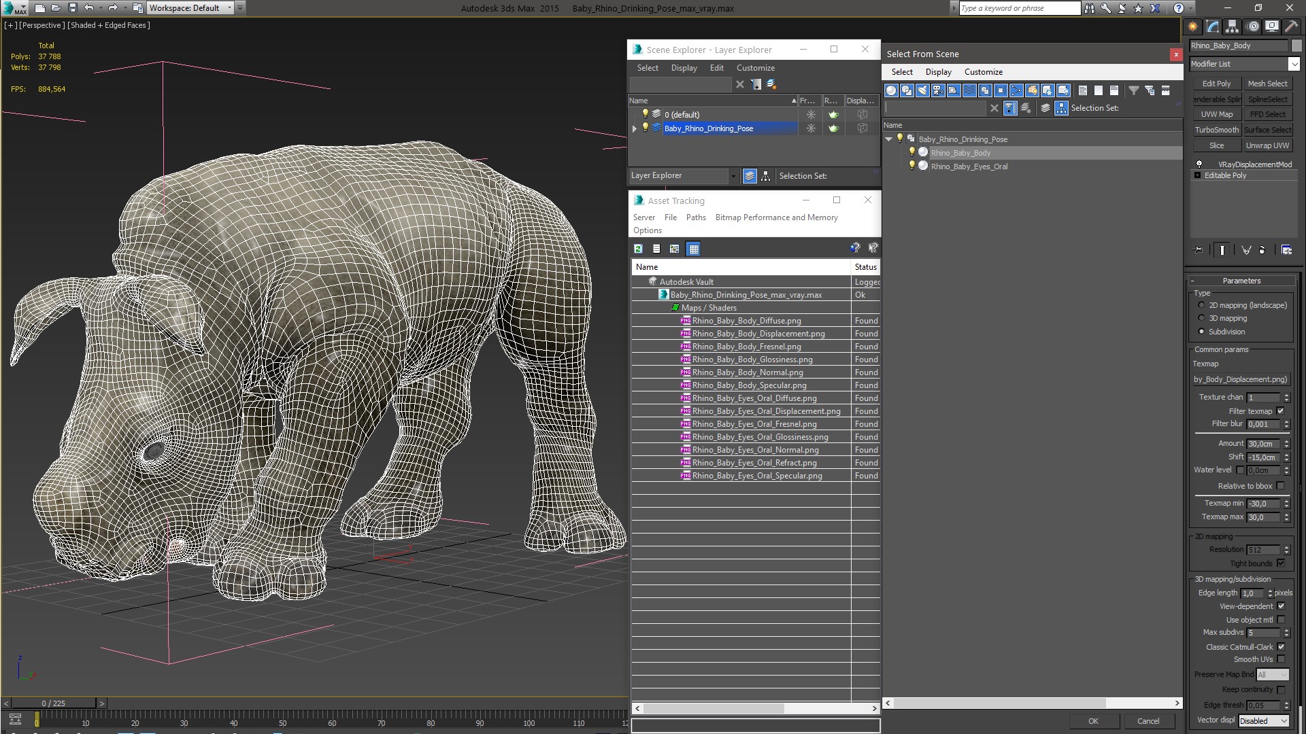The width and height of the screenshot is (1306, 734).
Task: Click Sort by Hierarchy icon in Select From Scene
Action: pyautogui.click(x=1061, y=108)
